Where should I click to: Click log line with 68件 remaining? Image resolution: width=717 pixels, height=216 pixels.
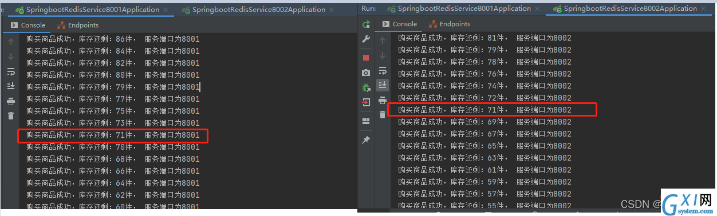pos(113,159)
